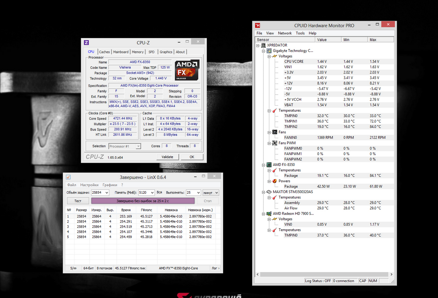The width and height of the screenshot is (438, 298).
Task: Collapse the Fans PWM group
Action: point(269,143)
